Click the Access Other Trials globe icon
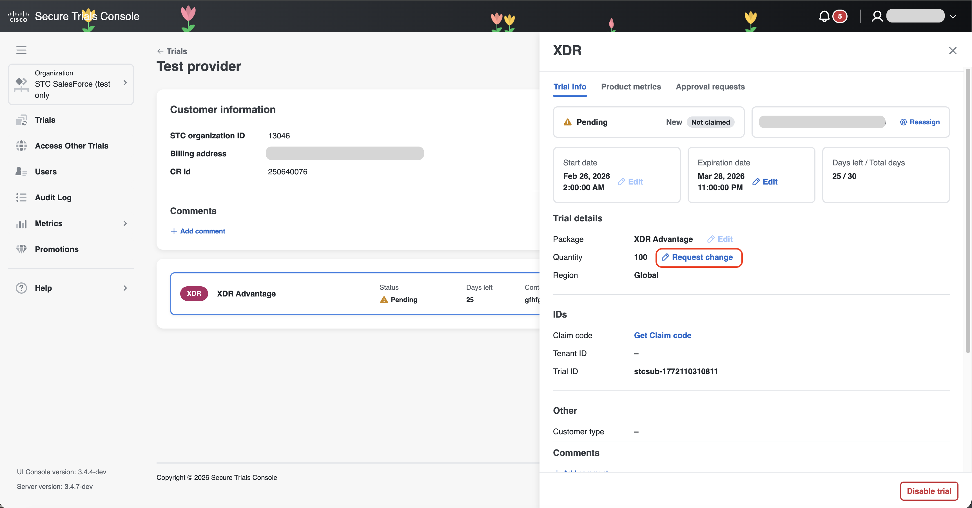Image resolution: width=972 pixels, height=508 pixels. (x=21, y=145)
